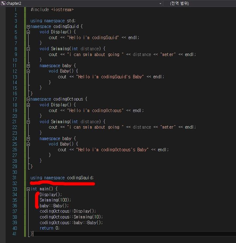The image size is (236, 243).
Task: Click 'using namespace std;' text
Action: [53, 21]
